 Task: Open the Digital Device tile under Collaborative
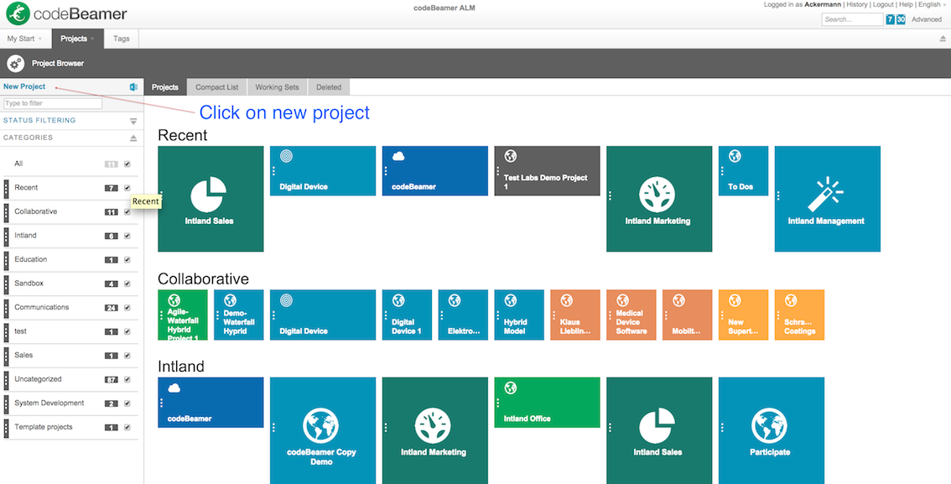(x=323, y=315)
